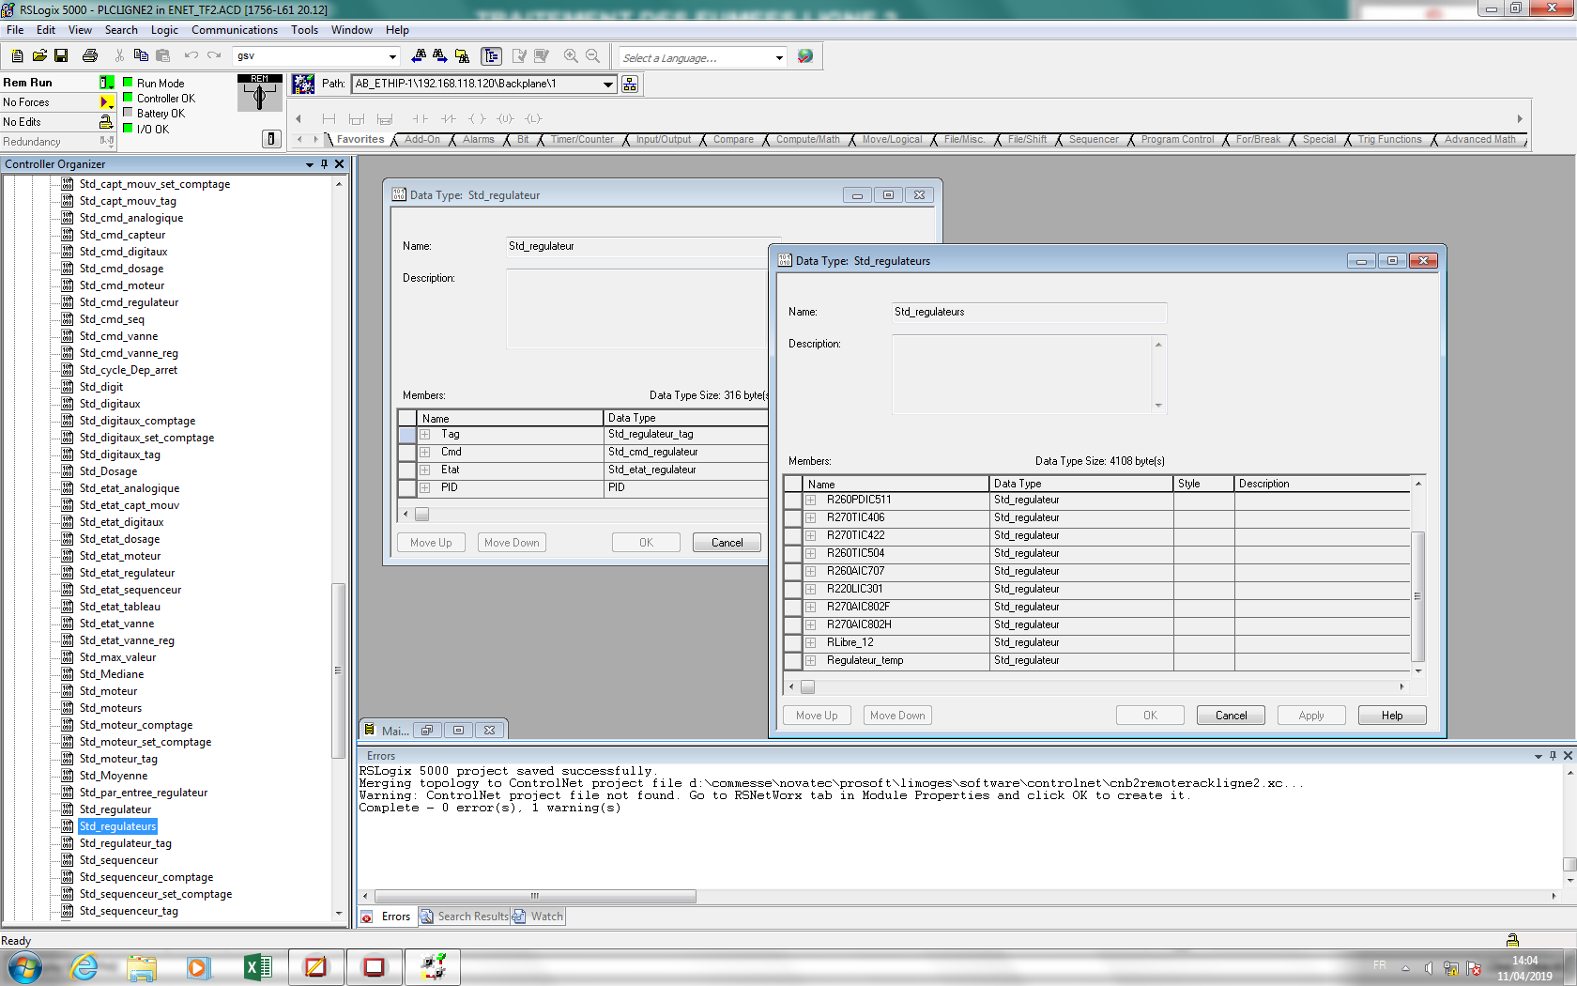Viewport: 1577px width, 986px height.
Task: Click Find Previous binoculars icon
Action: tap(419, 56)
